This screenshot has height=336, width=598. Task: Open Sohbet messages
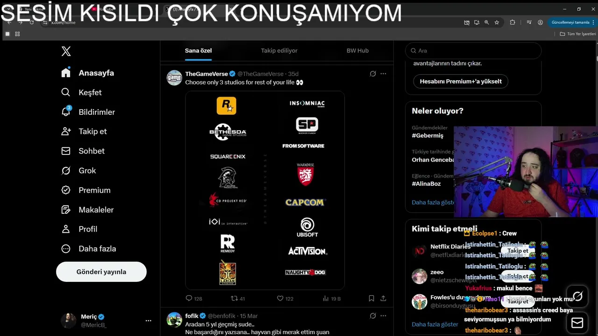pyautogui.click(x=83, y=151)
